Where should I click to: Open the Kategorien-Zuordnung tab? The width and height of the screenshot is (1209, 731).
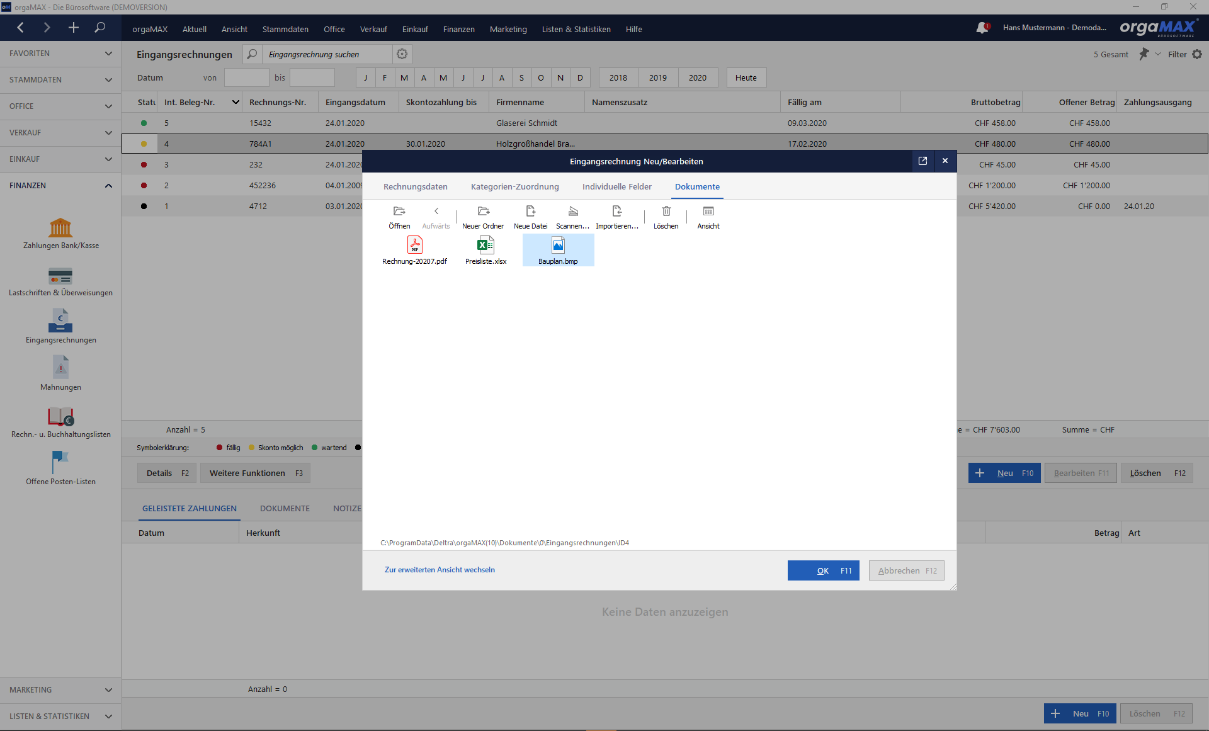[x=515, y=187]
